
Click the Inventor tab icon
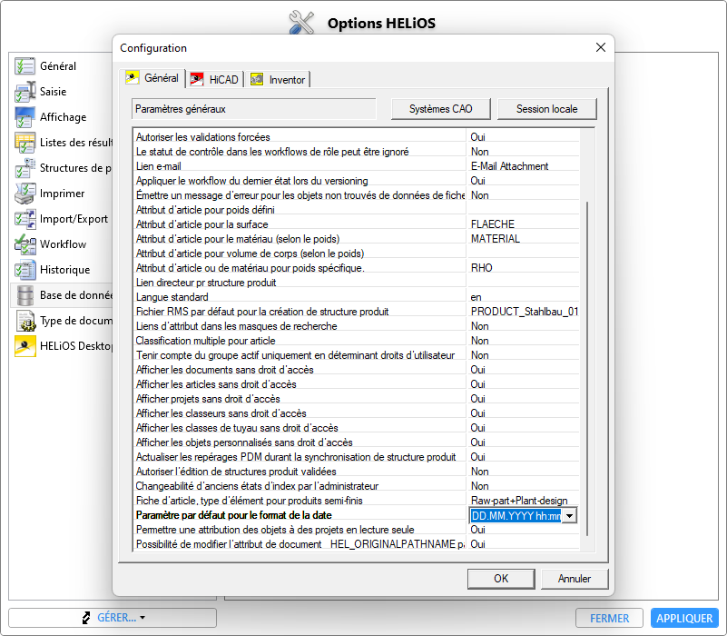pyautogui.click(x=257, y=79)
